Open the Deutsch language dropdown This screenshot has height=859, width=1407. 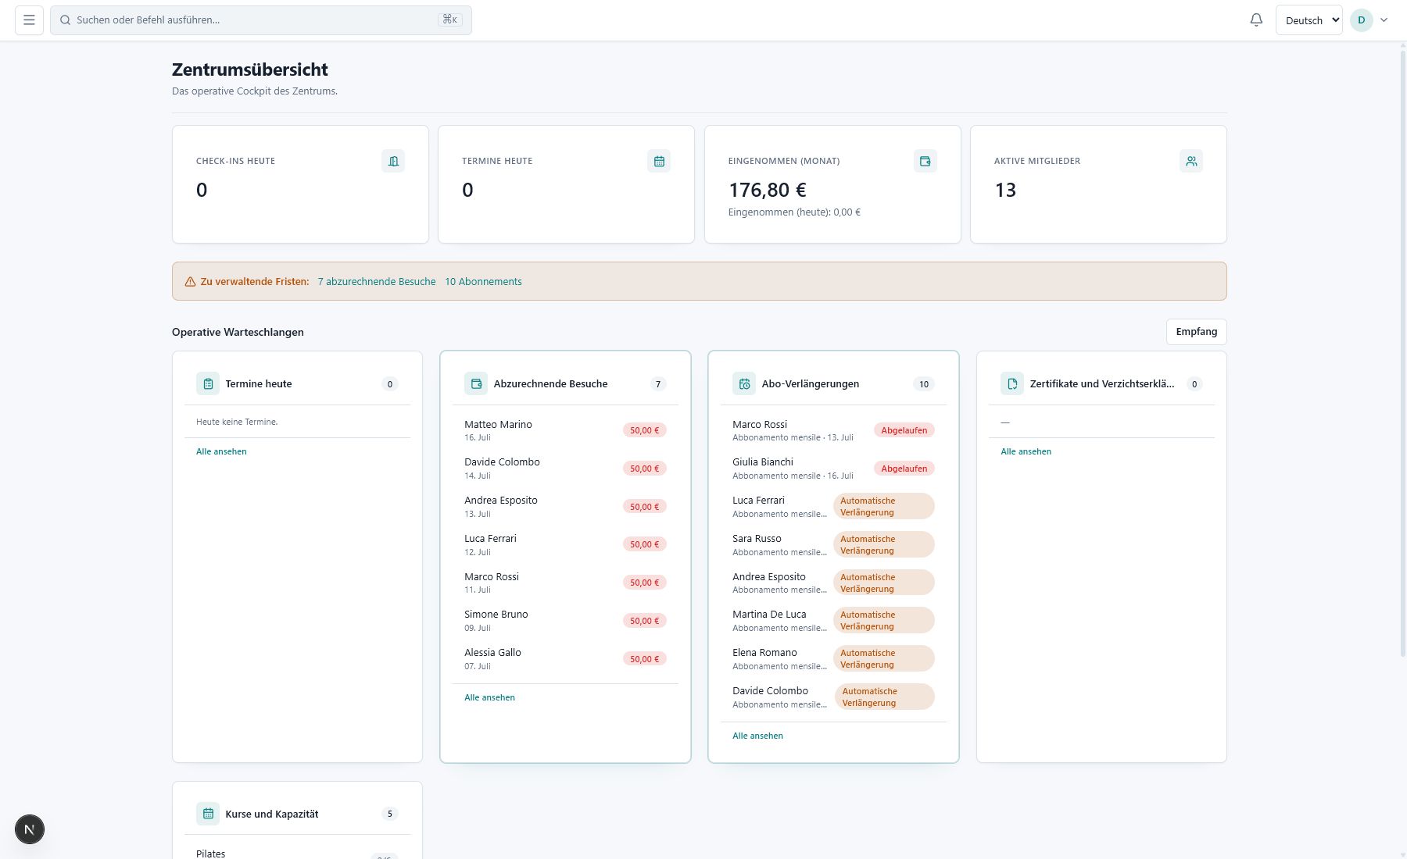(x=1309, y=20)
